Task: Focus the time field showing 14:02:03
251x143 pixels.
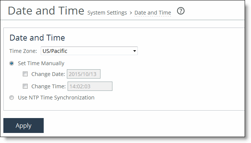Action: [x=90, y=86]
